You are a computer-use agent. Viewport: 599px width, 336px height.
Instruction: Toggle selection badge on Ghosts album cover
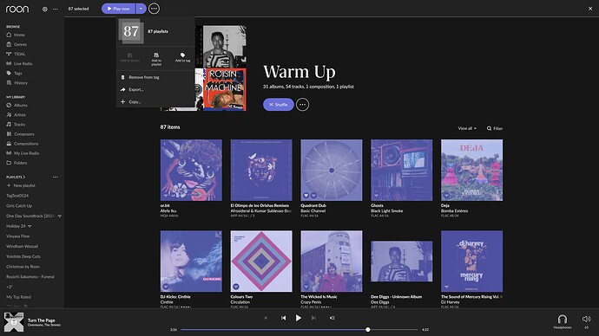tap(376, 196)
